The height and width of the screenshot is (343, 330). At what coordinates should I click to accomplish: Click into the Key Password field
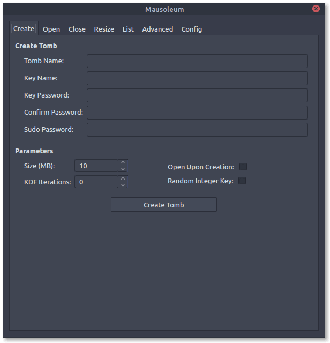point(197,95)
